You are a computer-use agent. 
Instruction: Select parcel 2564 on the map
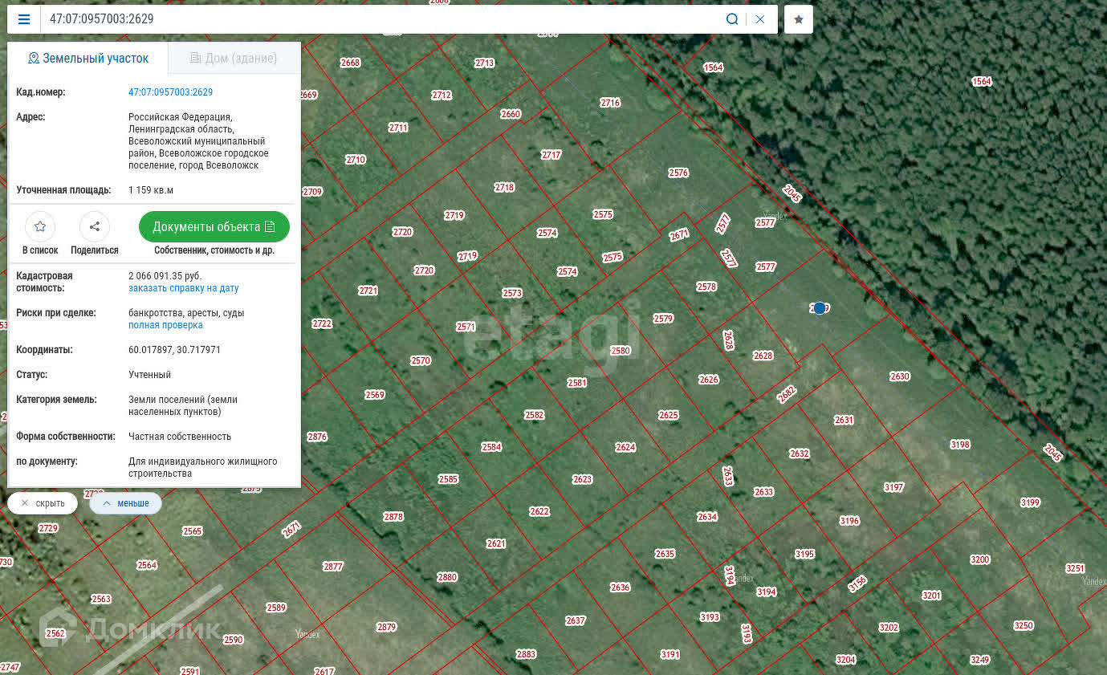pos(147,565)
